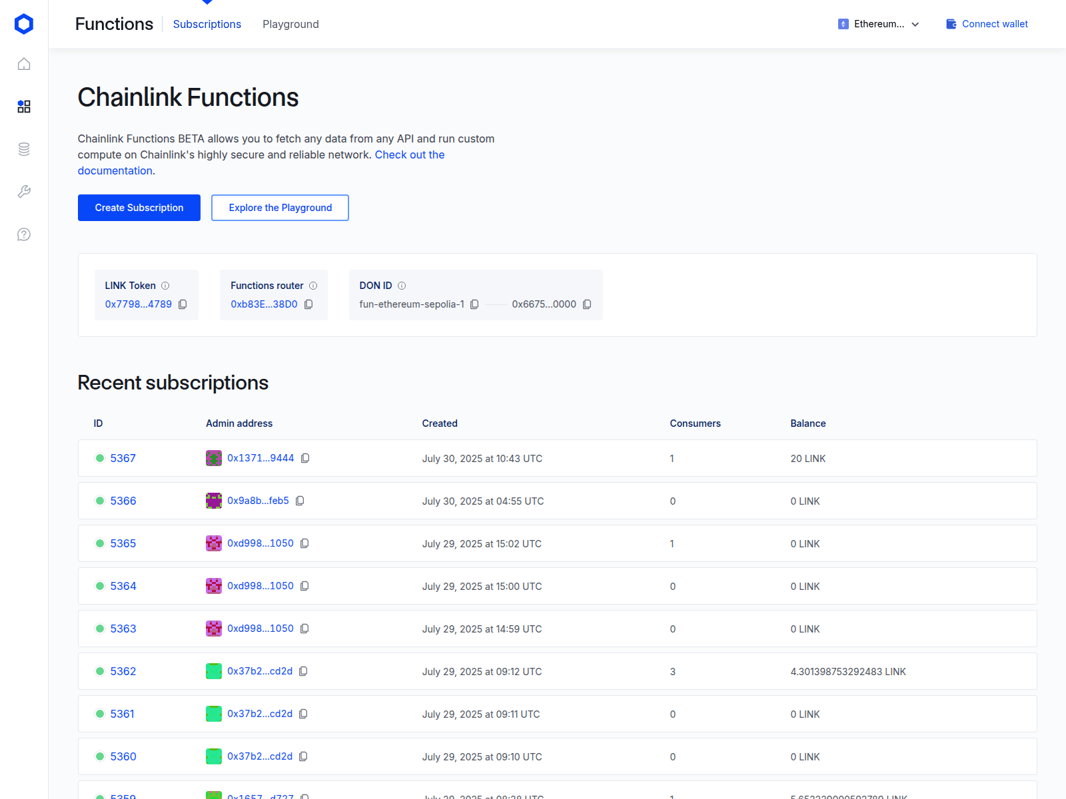Select the dashboard grid icon in sidebar
This screenshot has height=799, width=1066.
[x=24, y=107]
